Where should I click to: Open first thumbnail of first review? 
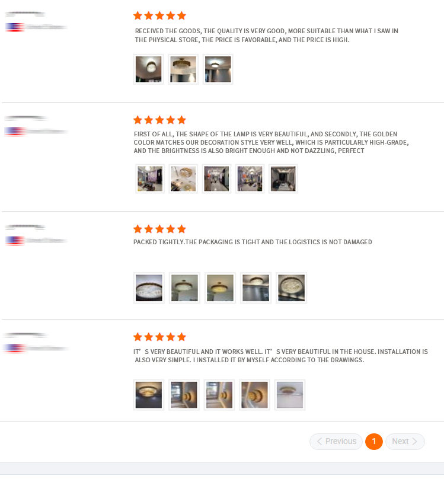click(x=148, y=69)
